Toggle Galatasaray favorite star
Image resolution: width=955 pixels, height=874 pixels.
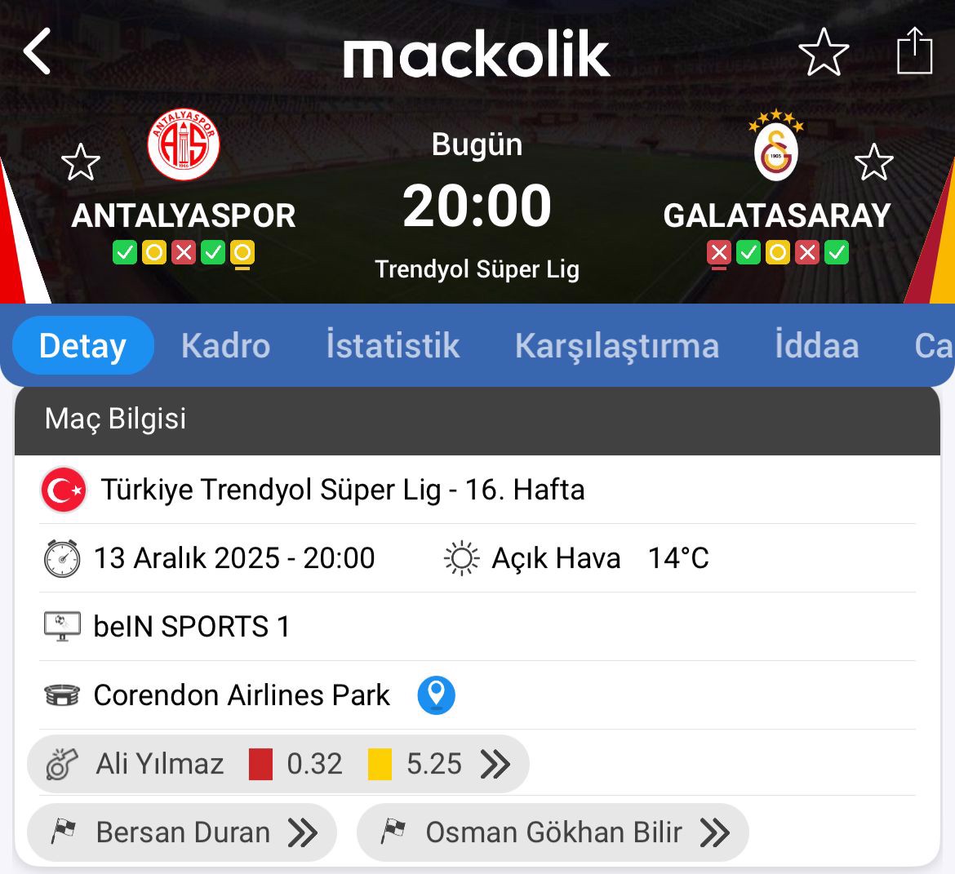point(874,162)
